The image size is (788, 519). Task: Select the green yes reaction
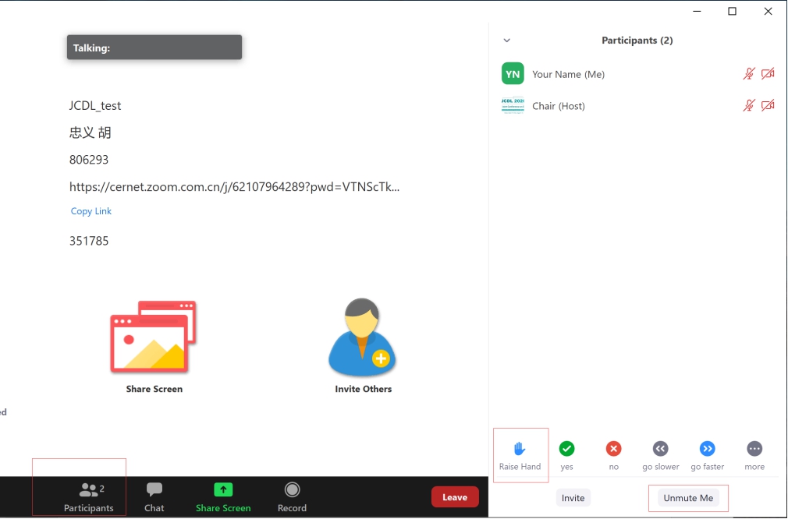click(x=566, y=449)
